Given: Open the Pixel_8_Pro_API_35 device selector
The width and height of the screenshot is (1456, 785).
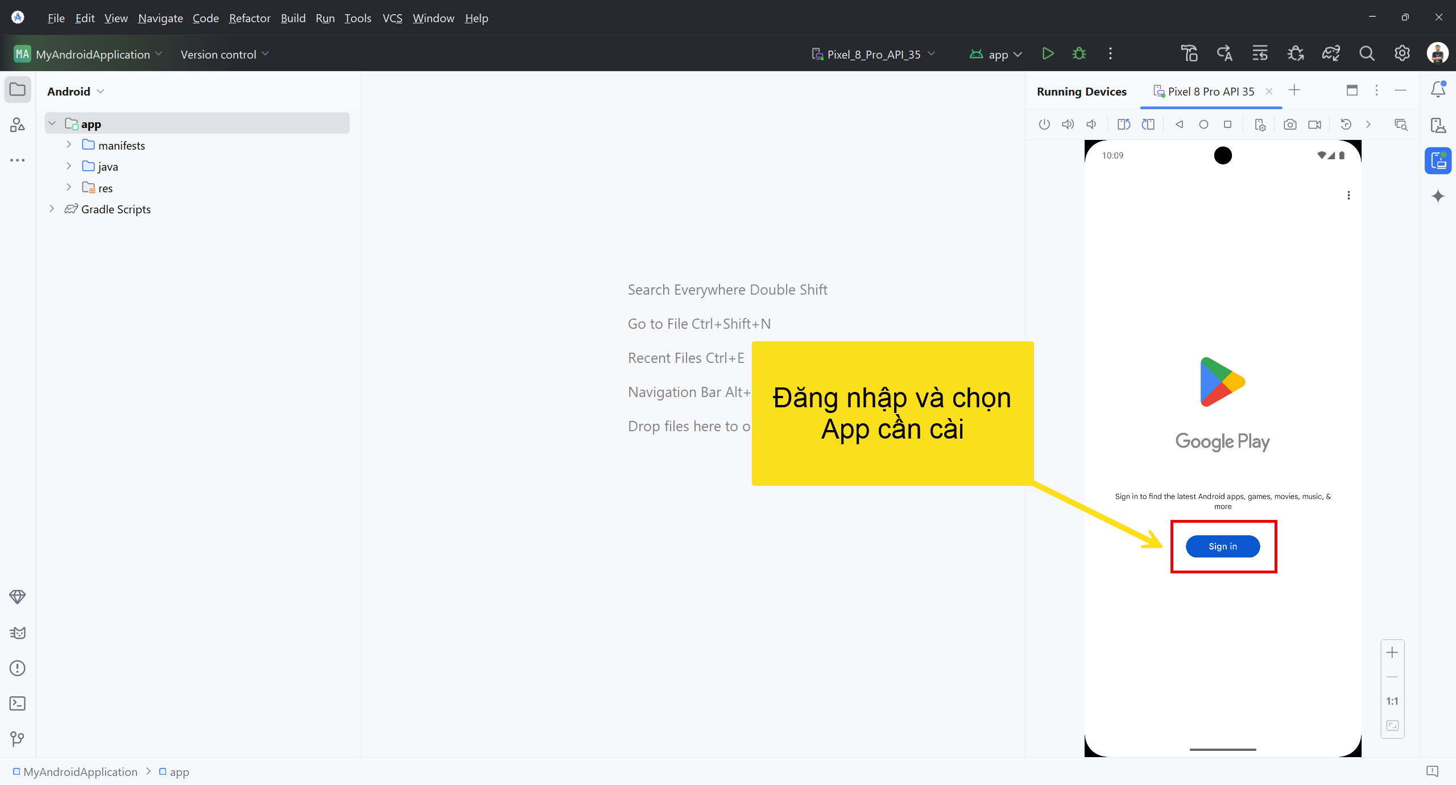Looking at the screenshot, I should tap(874, 54).
